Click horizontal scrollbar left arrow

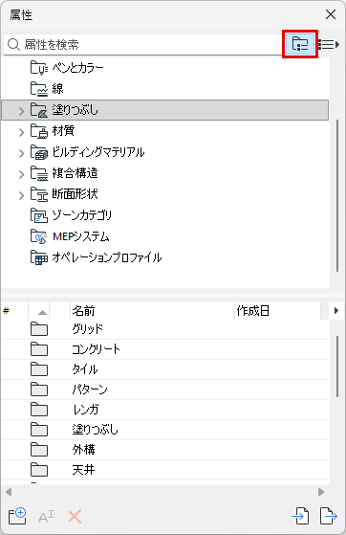click(9, 492)
